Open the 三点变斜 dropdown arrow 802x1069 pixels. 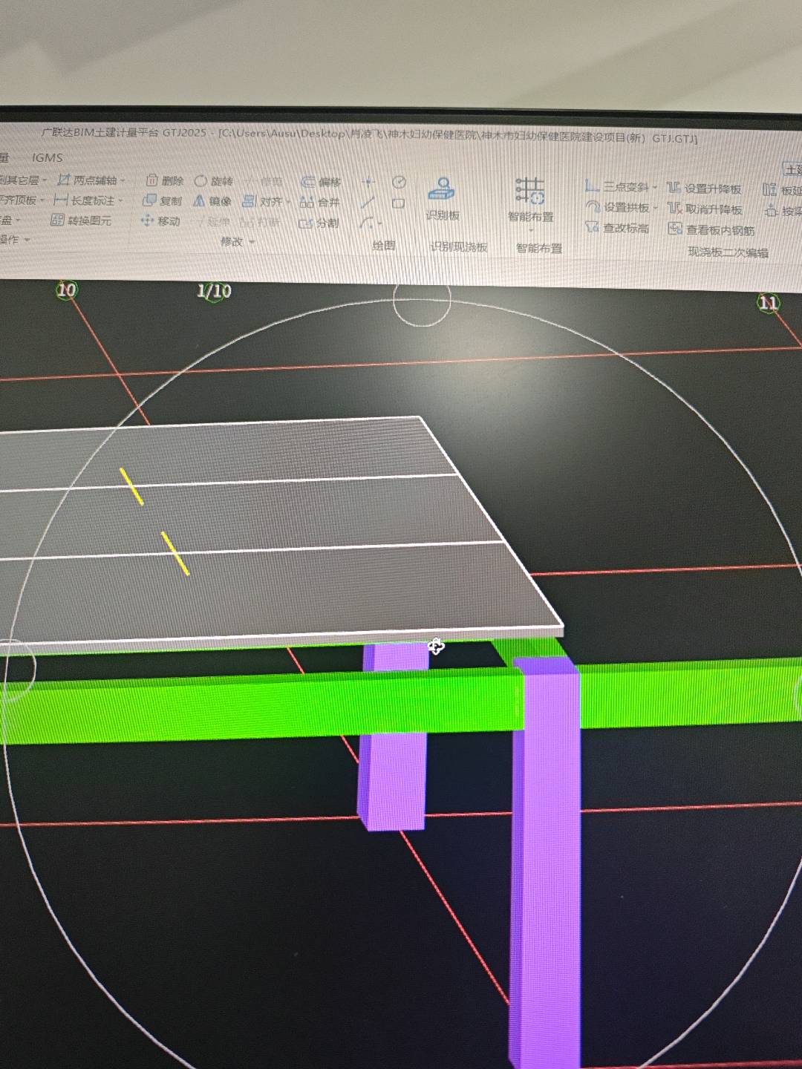pyautogui.click(x=654, y=188)
